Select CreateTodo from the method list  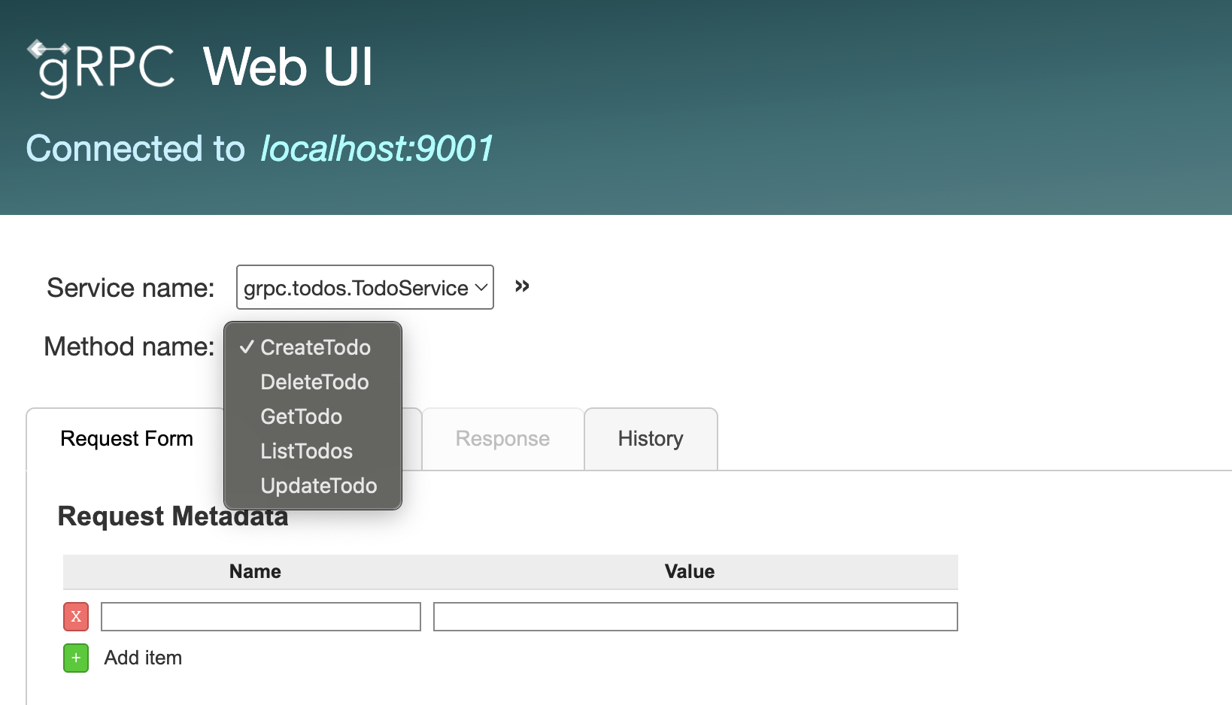pos(314,347)
